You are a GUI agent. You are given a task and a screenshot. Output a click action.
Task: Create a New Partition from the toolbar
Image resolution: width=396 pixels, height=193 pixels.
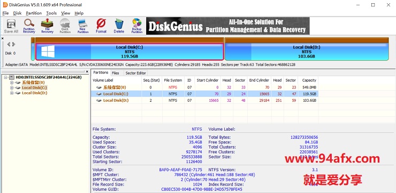83,26
